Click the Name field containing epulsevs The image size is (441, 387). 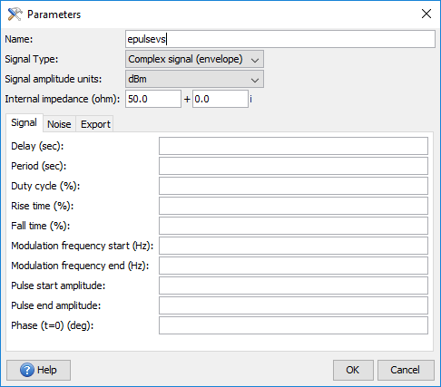280,39
